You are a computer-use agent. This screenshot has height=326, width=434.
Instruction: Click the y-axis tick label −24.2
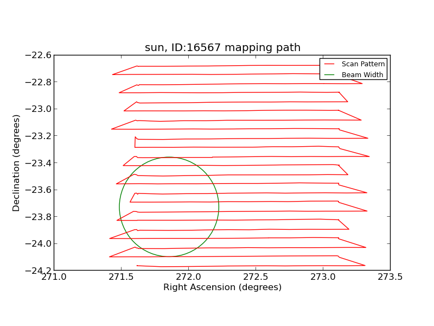[x=38, y=270]
